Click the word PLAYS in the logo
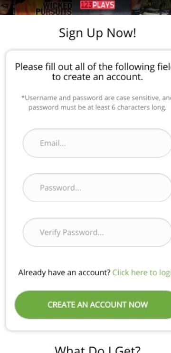Image resolution: width=171 pixels, height=353 pixels. point(104,5)
